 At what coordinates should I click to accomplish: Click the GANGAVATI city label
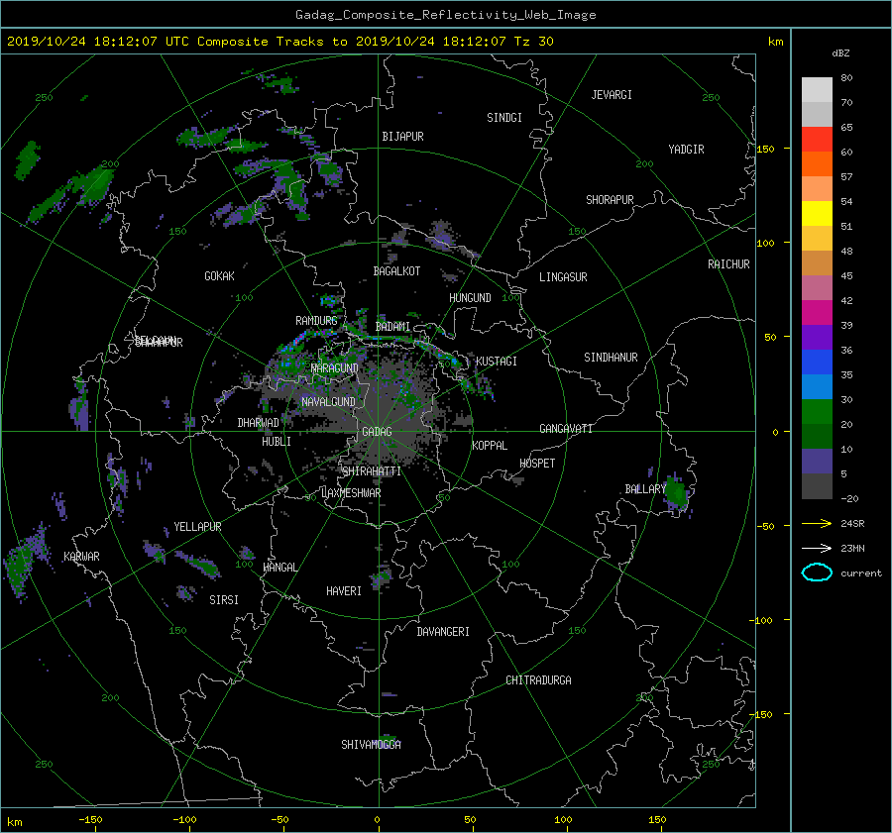[x=566, y=429]
